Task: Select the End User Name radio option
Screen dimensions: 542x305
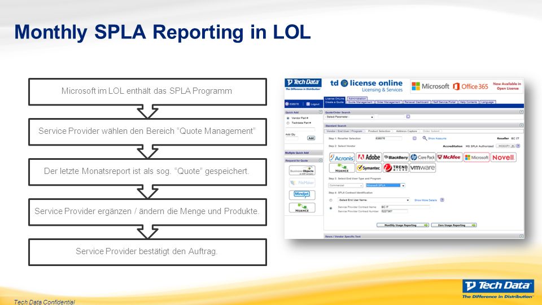Action: [x=331, y=200]
